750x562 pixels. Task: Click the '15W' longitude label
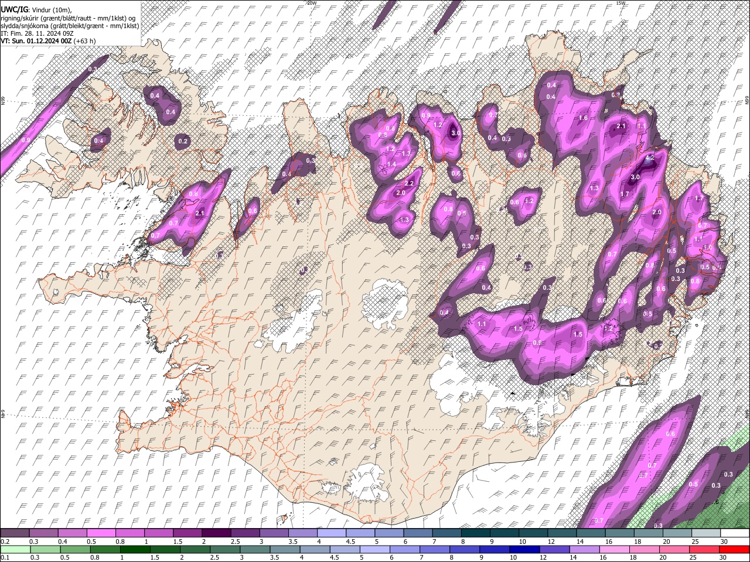pos(621,3)
